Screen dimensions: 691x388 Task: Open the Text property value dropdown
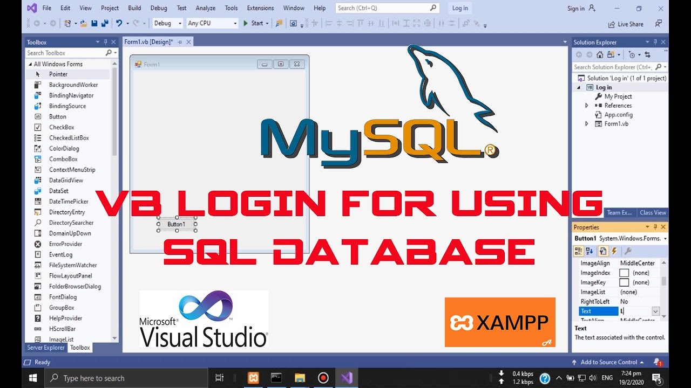pos(655,311)
